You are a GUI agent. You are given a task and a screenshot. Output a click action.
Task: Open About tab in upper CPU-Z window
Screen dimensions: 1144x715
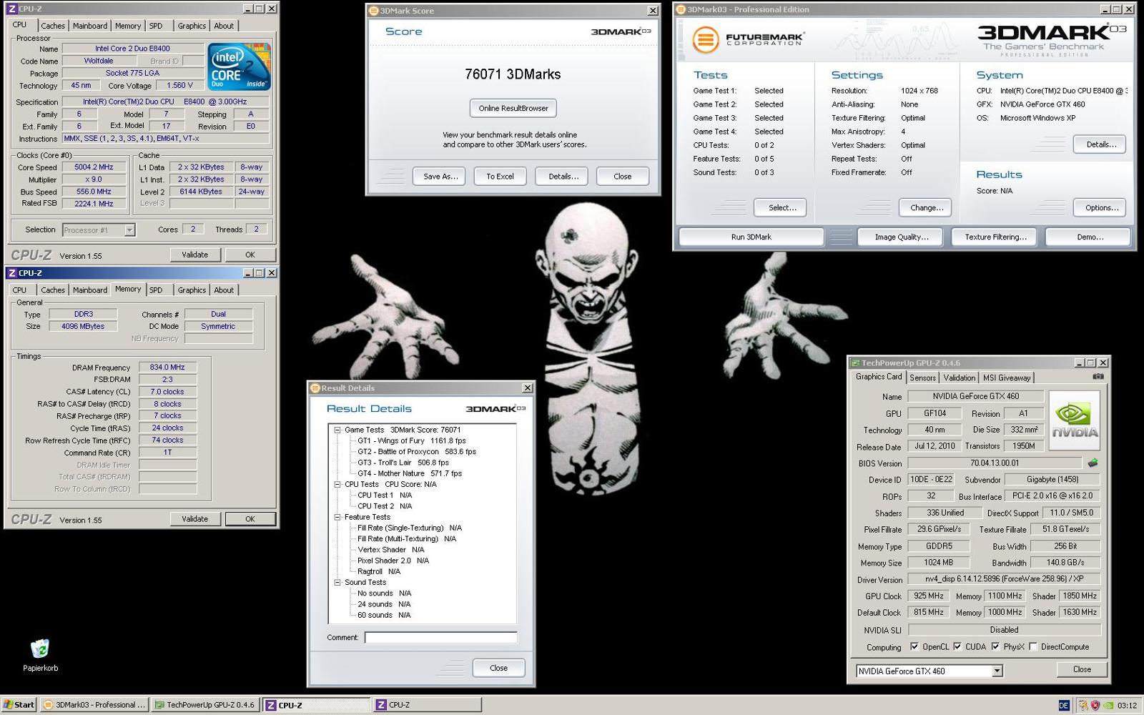[224, 26]
